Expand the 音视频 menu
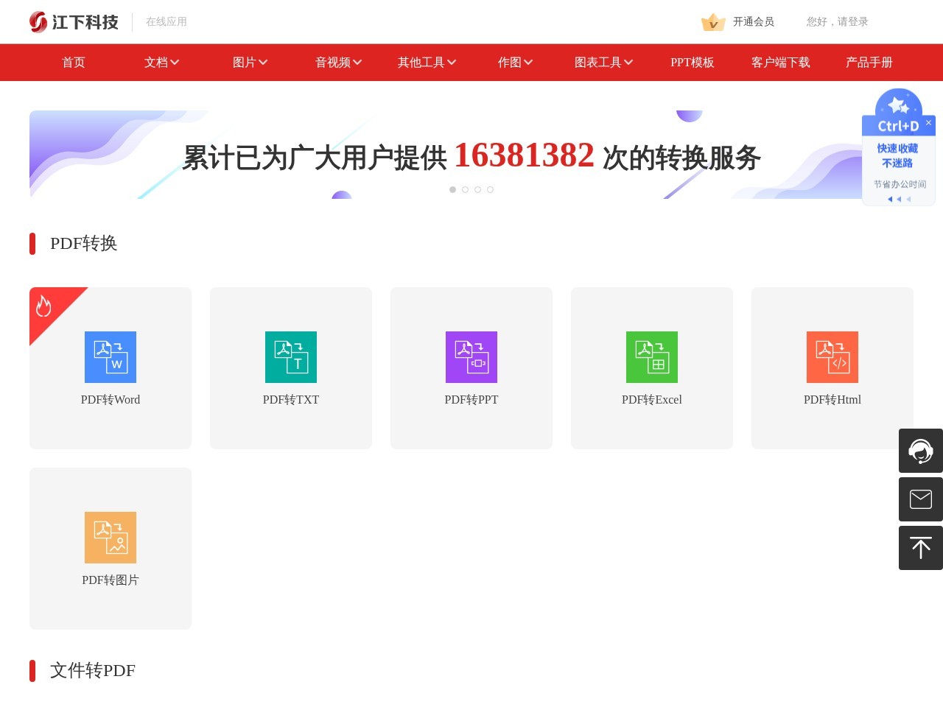The width and height of the screenshot is (943, 707). tap(339, 63)
